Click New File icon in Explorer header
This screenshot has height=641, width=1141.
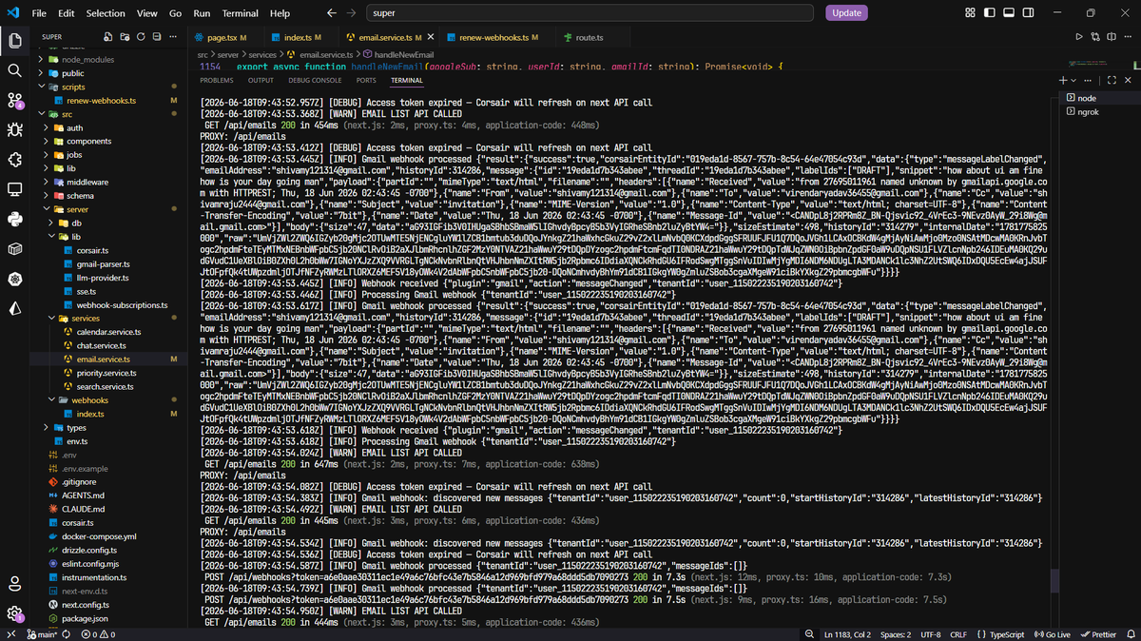pos(109,36)
